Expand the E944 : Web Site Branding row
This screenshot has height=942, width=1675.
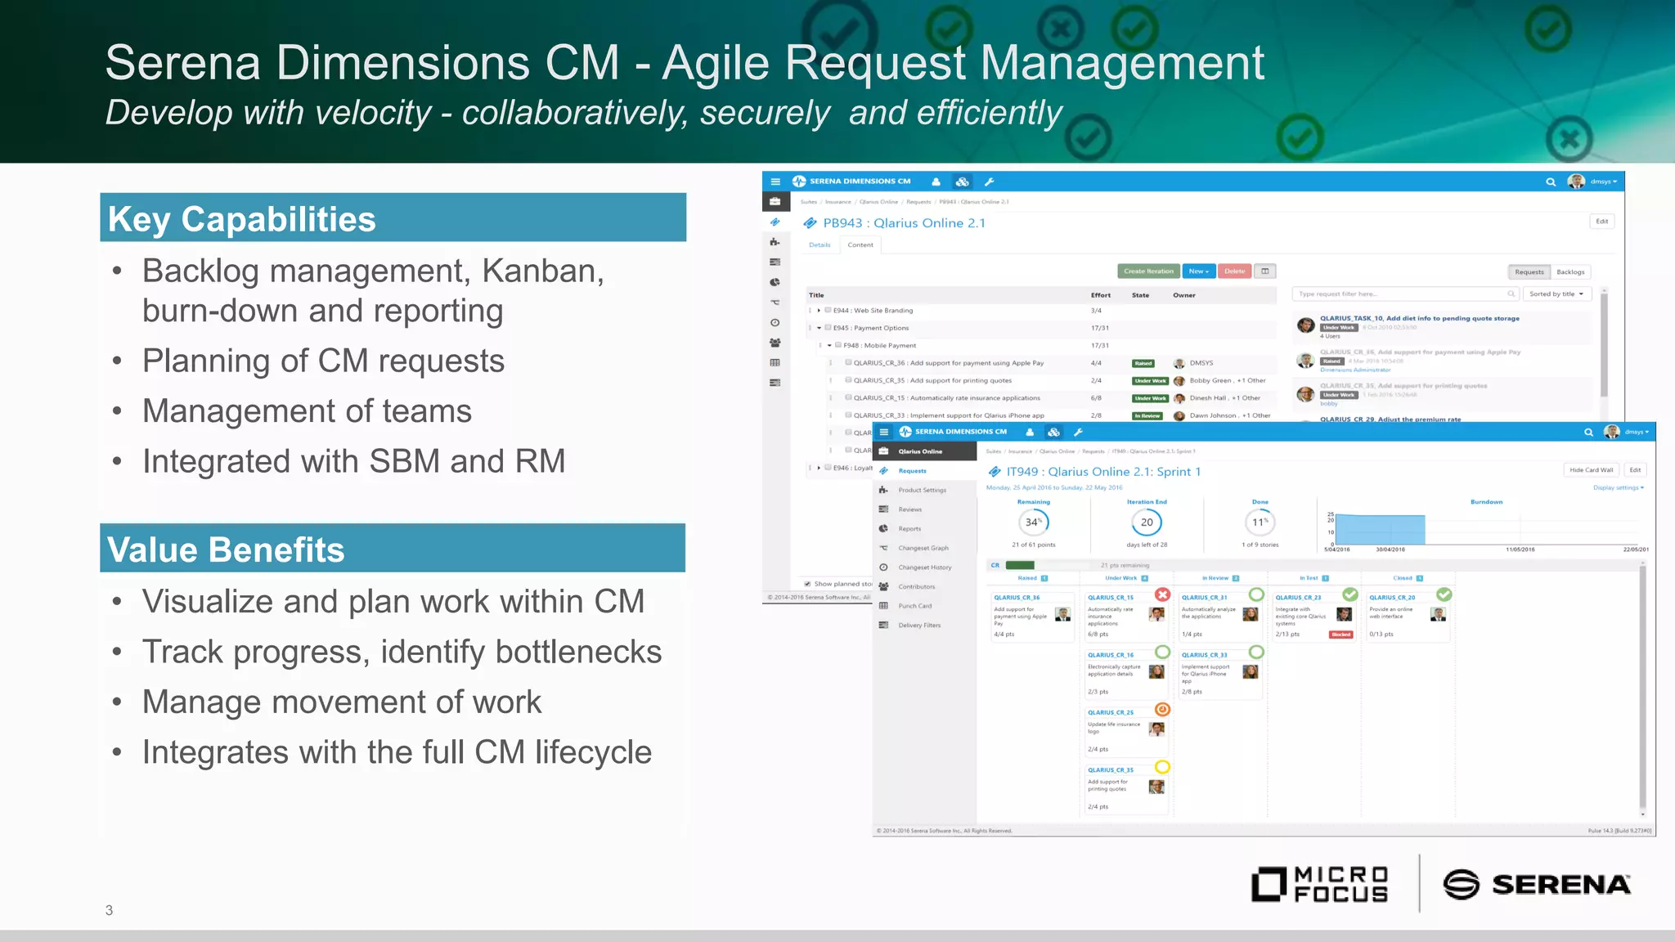coord(819,310)
